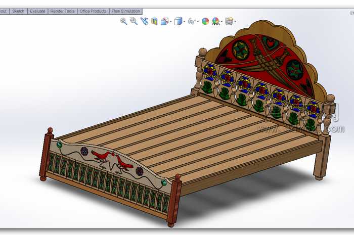Select the Previous View icon
The image size is (354, 235).
(x=144, y=21)
